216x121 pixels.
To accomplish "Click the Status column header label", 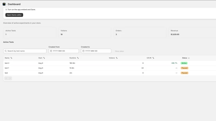I will coord(185,58).
